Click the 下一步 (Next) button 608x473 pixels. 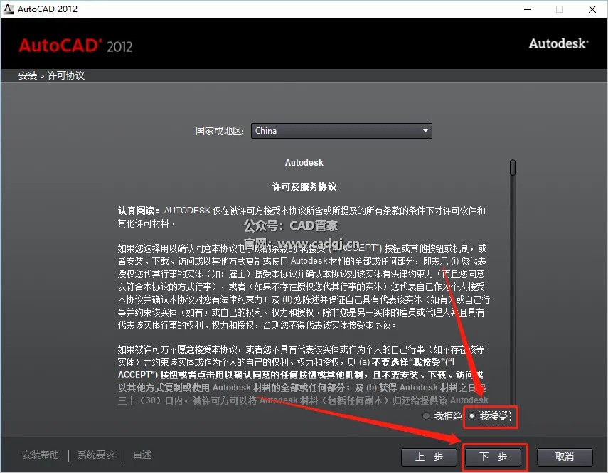coord(494,457)
